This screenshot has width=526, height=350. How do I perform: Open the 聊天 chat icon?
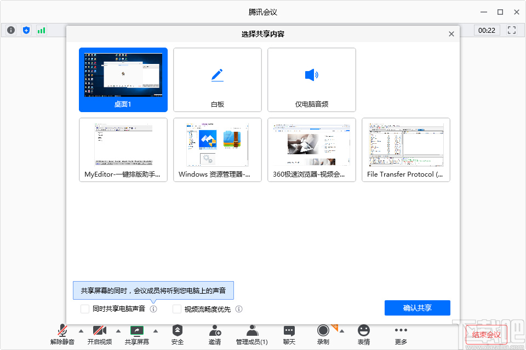(x=289, y=335)
